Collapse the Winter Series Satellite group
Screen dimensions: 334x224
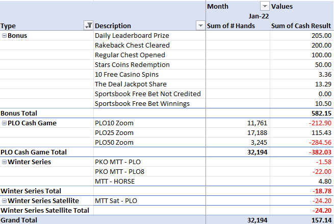click(x=4, y=200)
